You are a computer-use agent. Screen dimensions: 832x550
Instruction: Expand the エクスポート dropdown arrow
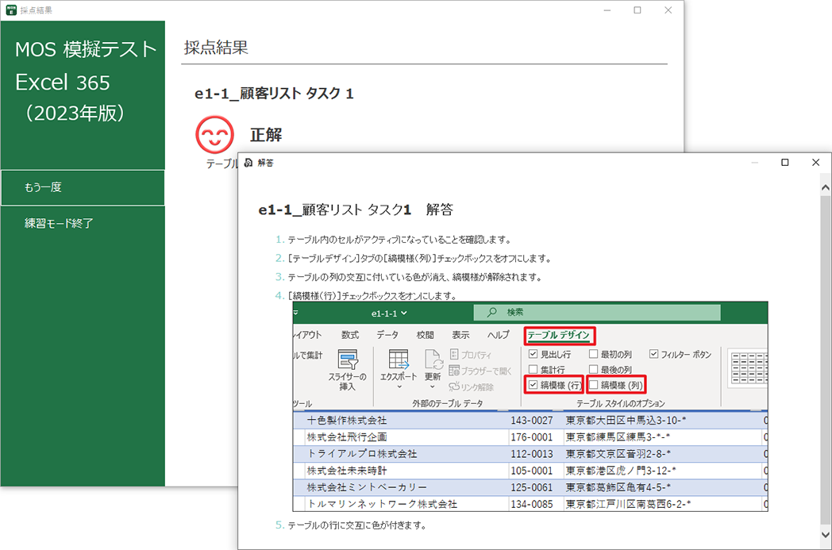[x=399, y=387]
